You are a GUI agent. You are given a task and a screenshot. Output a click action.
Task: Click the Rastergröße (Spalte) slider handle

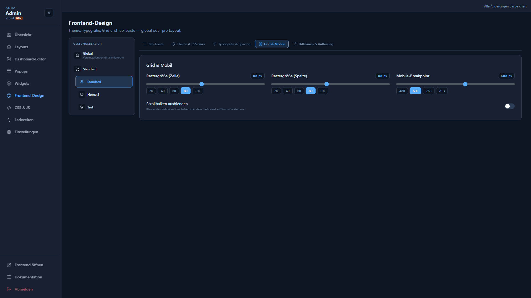tap(327, 84)
